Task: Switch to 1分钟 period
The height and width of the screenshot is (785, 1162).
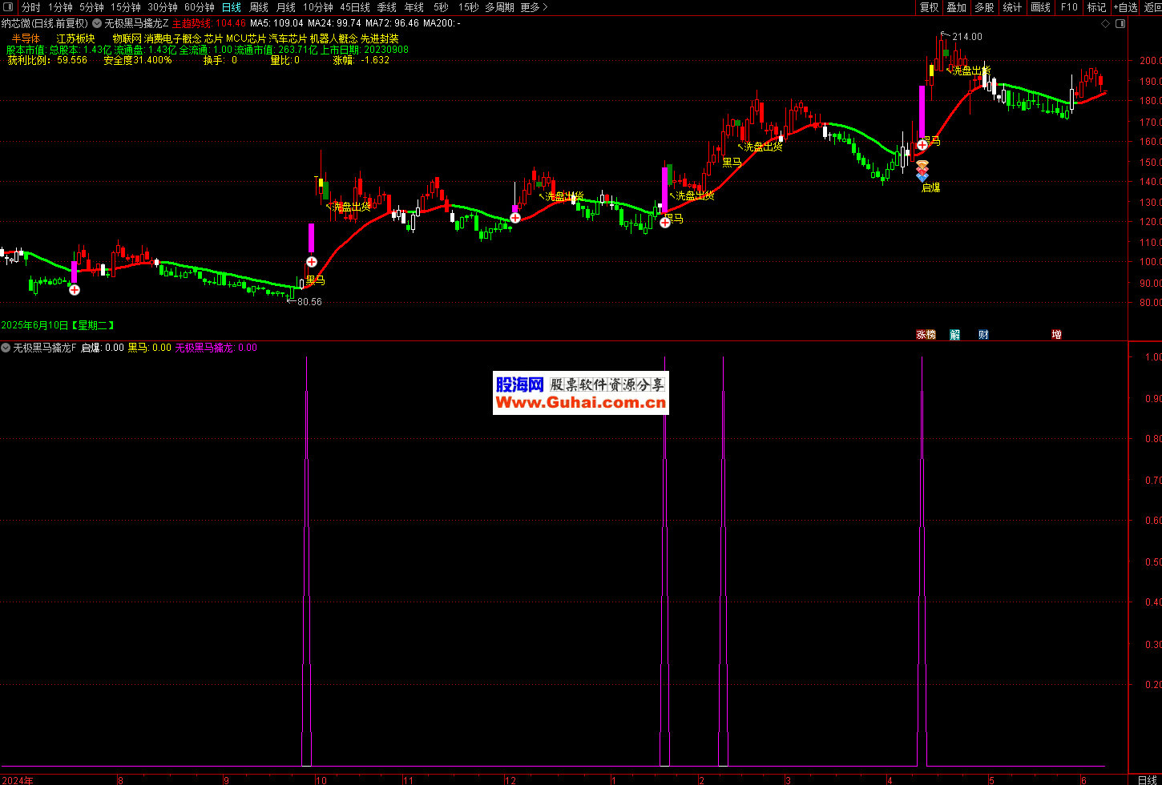Action: 60,7
